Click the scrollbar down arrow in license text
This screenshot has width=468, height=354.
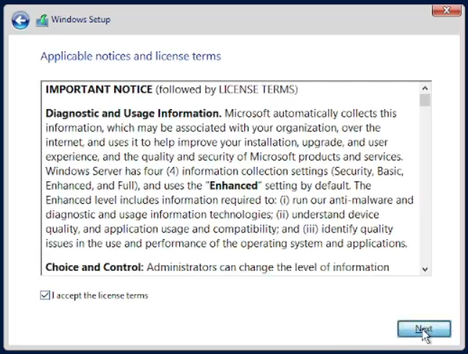(x=425, y=269)
